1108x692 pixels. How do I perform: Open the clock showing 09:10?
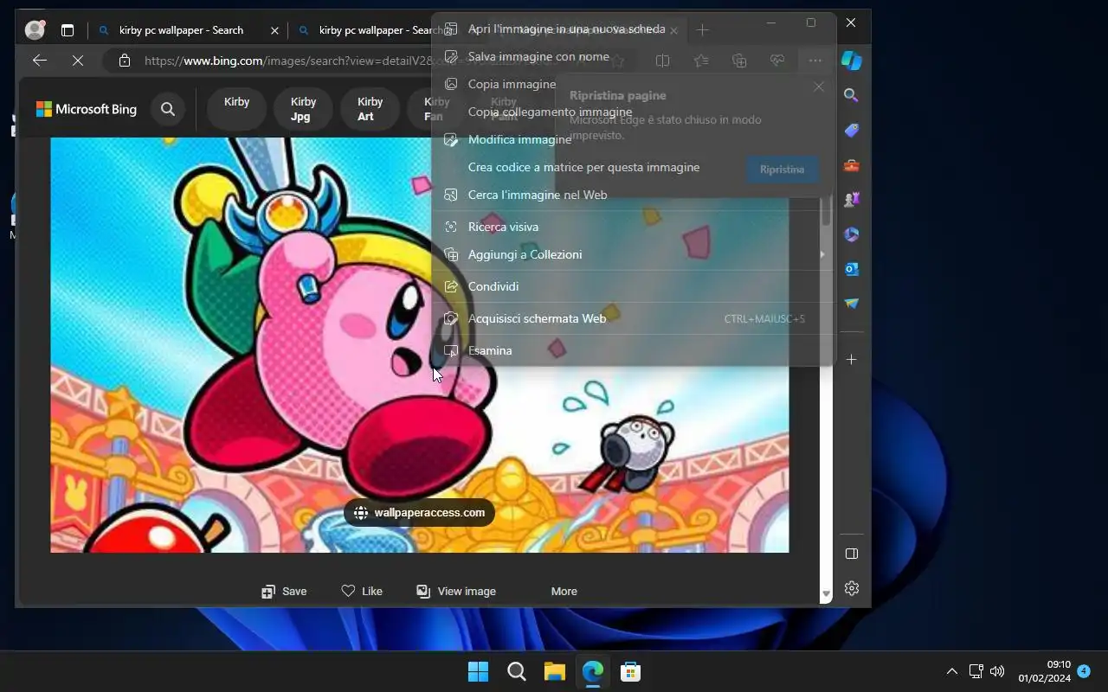1044,671
